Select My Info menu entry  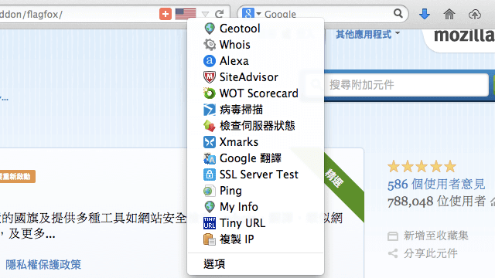pos(256,207)
